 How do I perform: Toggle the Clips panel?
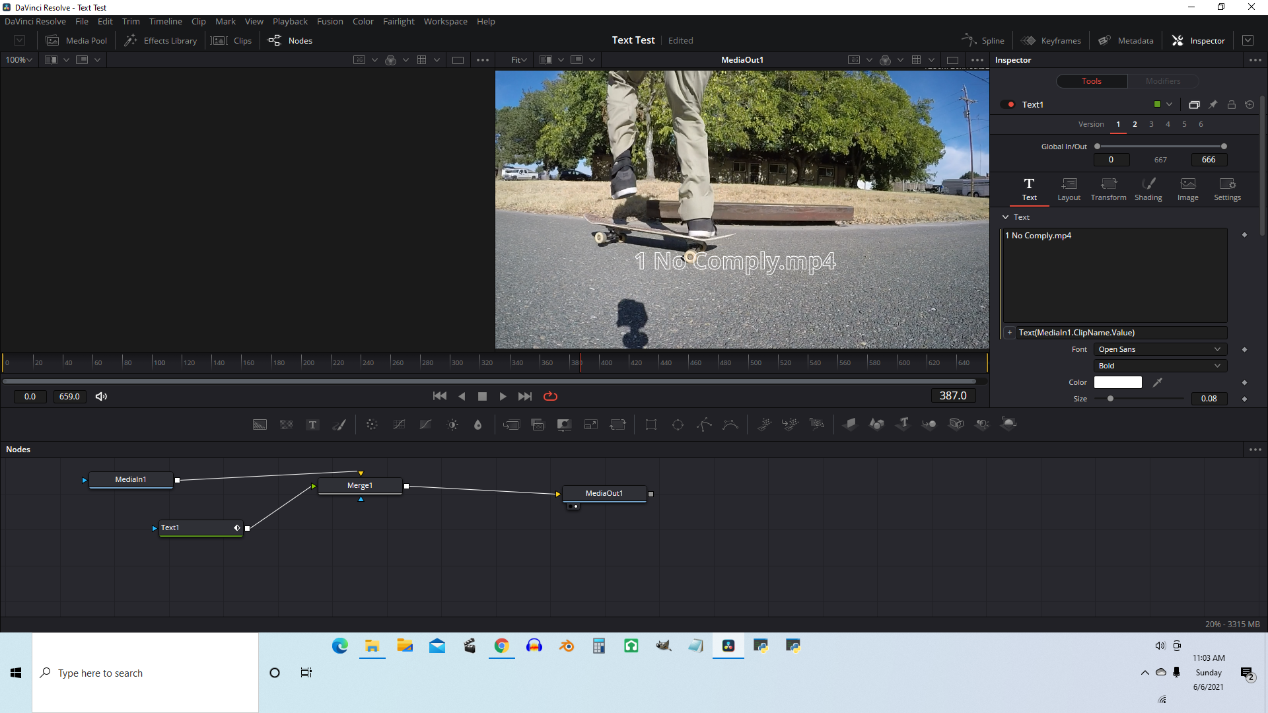pos(231,40)
